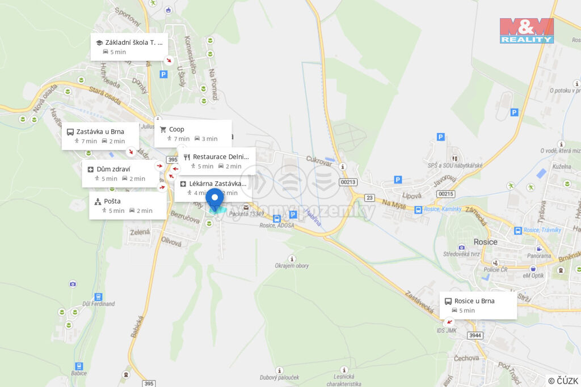Click the Dubový palouček info icon
This screenshot has width=581, height=387.
pyautogui.click(x=279, y=371)
